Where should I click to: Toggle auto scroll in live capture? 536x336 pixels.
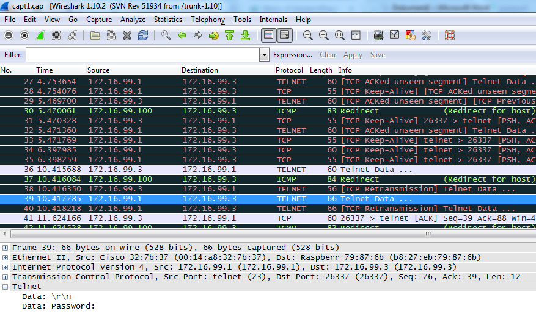(284, 35)
